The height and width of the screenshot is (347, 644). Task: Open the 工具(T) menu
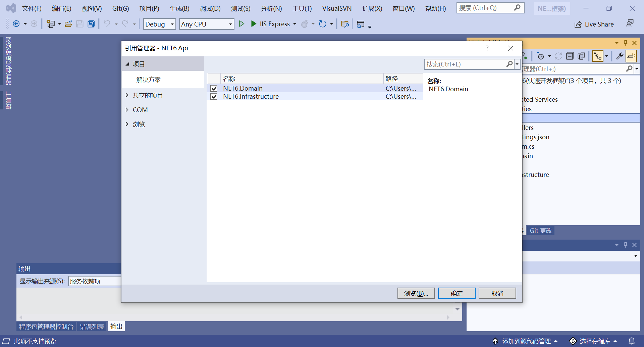[x=302, y=8]
